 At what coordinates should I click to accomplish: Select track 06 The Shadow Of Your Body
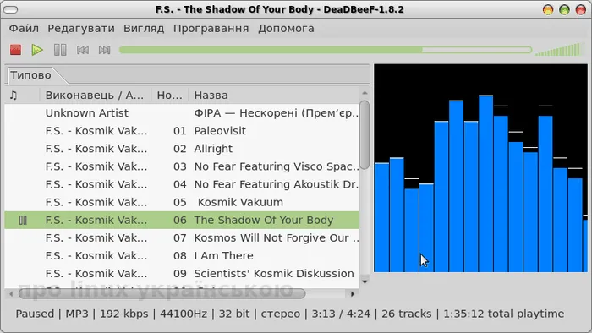pos(182,220)
